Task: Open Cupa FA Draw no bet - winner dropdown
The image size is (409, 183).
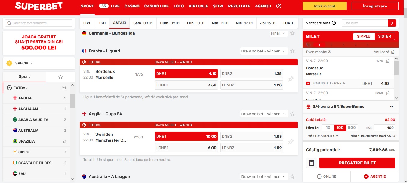Action: (x=264, y=114)
